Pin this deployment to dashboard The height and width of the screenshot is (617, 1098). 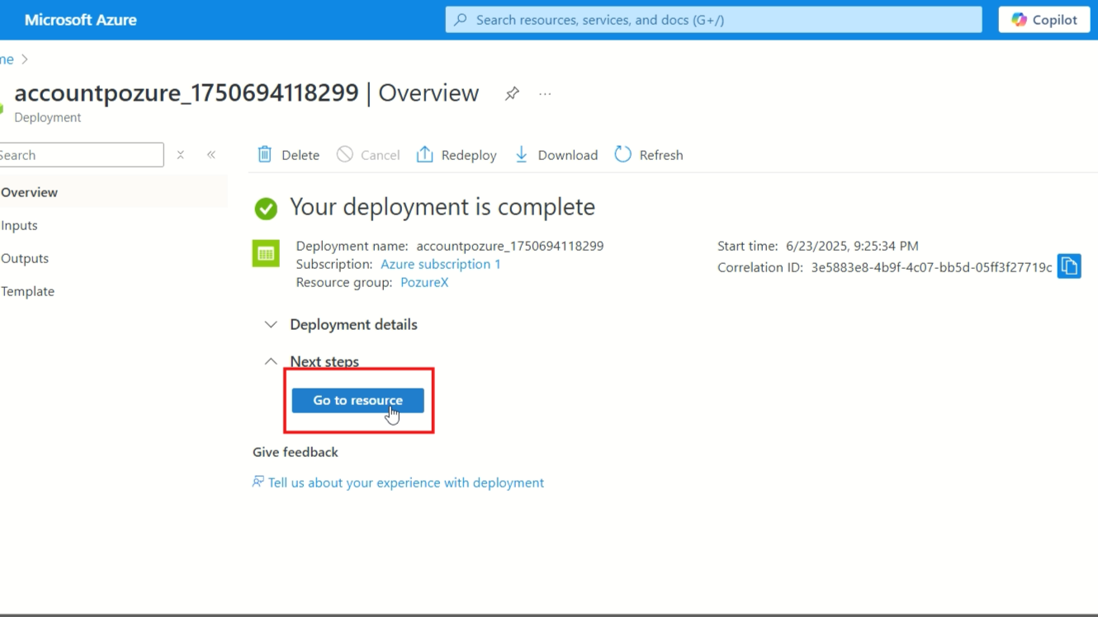pos(512,93)
